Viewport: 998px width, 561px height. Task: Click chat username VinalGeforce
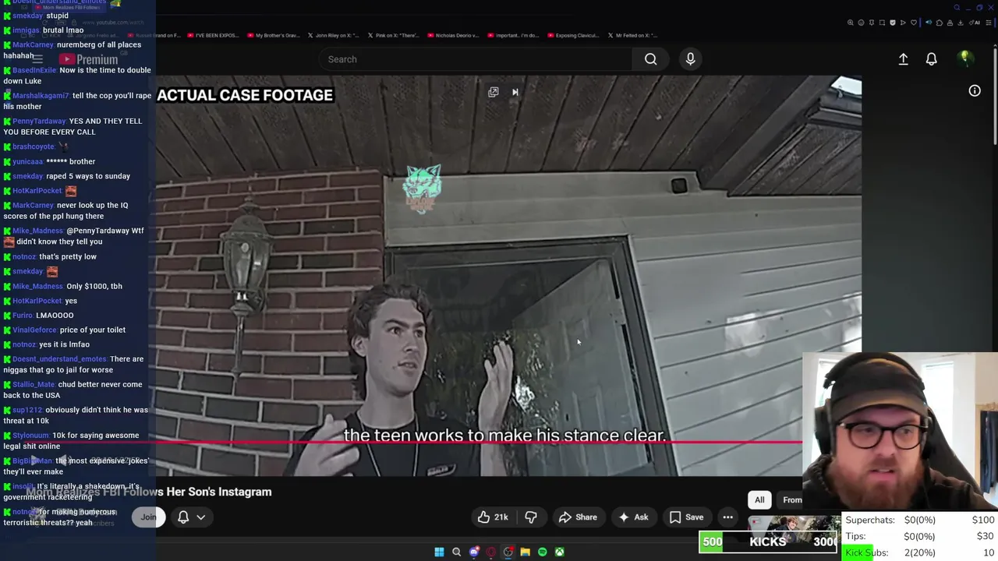pyautogui.click(x=34, y=330)
